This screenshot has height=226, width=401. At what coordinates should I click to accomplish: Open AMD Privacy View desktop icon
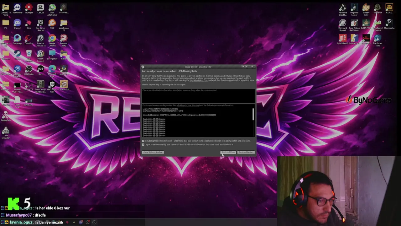(x=52, y=87)
